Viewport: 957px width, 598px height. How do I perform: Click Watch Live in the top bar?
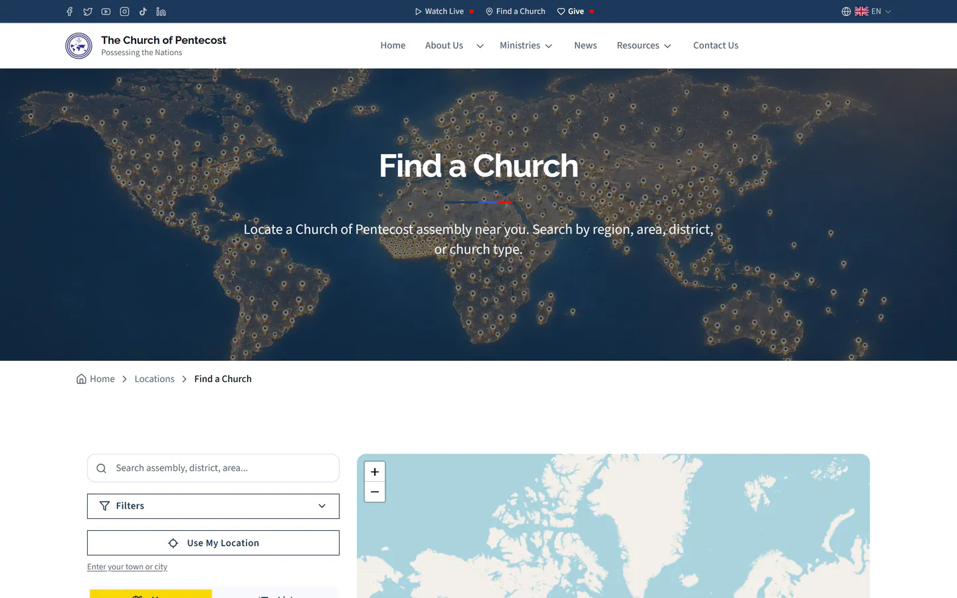(x=444, y=11)
